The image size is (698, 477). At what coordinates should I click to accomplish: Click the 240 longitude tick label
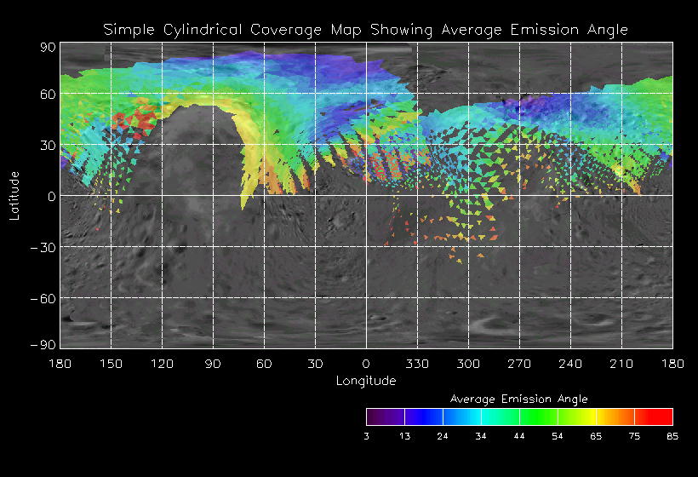point(570,364)
